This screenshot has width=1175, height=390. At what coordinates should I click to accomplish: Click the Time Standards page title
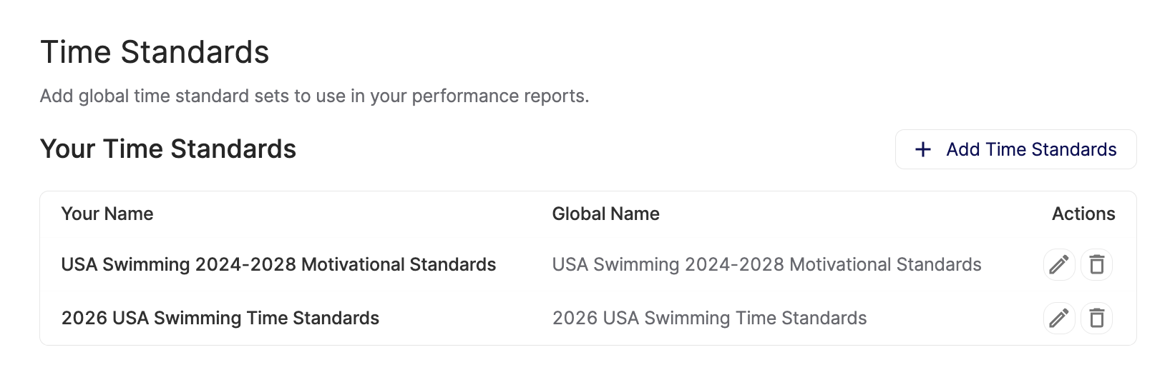coord(155,52)
